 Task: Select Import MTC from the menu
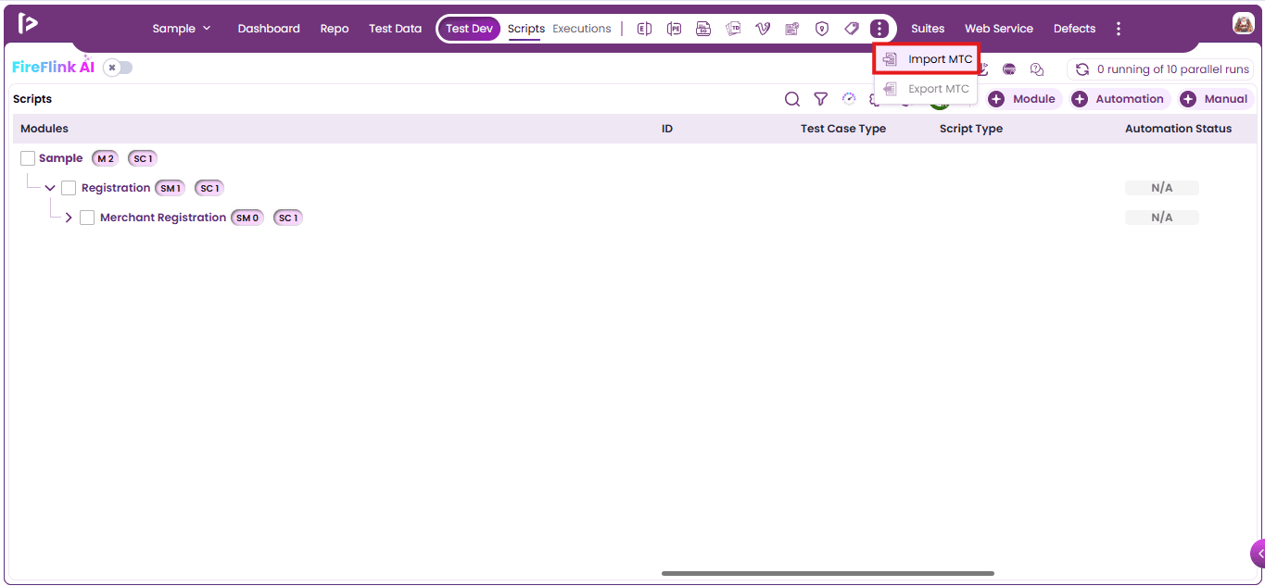[x=927, y=59]
